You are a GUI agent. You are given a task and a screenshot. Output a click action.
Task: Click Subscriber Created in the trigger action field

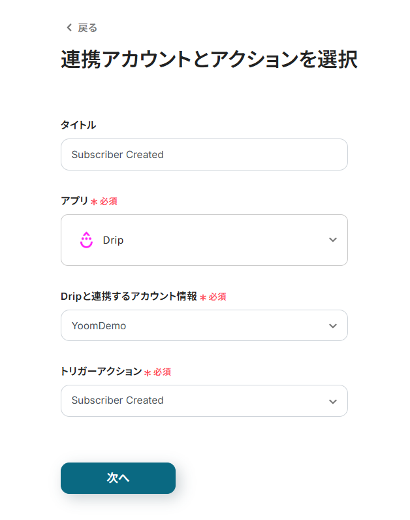tap(118, 400)
